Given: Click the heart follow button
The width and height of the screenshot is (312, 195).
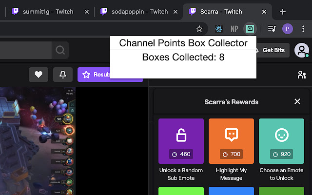Looking at the screenshot, I should click(39, 75).
